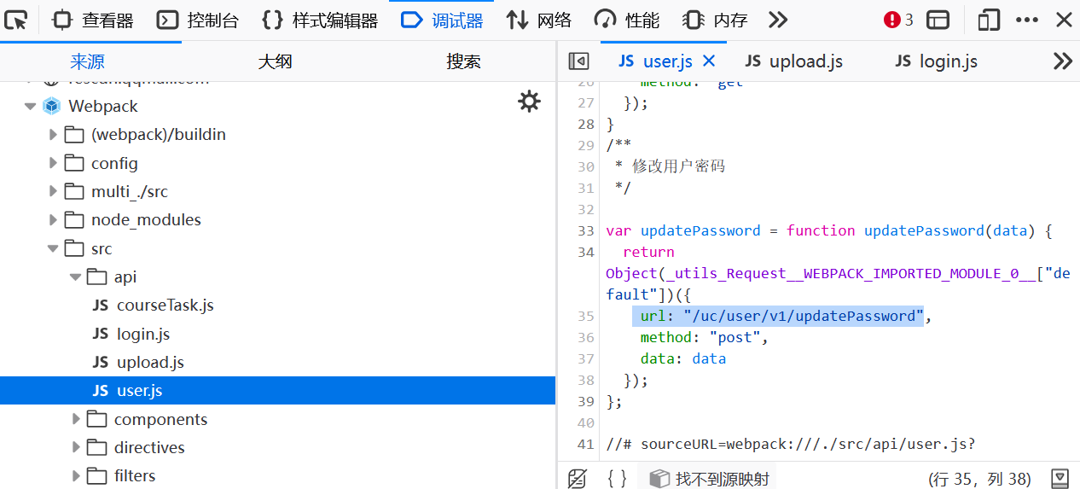Select courseTask.js in the file tree
This screenshot has width=1080, height=489.
(x=165, y=306)
